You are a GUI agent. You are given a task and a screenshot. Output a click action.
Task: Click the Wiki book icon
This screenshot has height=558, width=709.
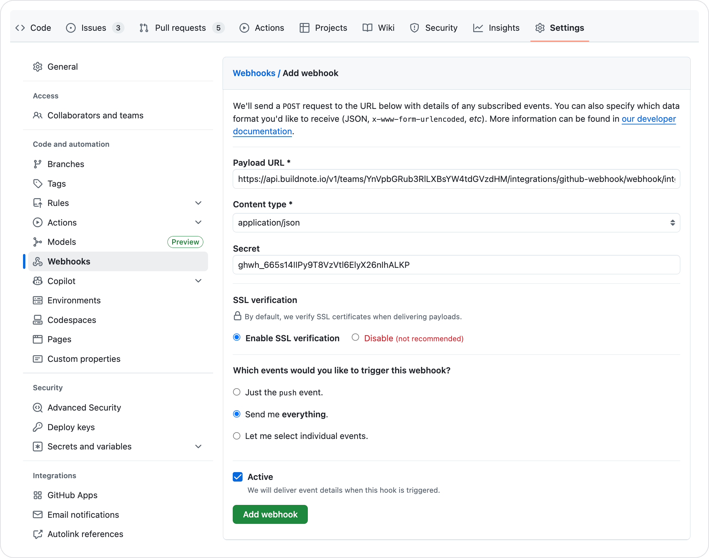(x=367, y=28)
